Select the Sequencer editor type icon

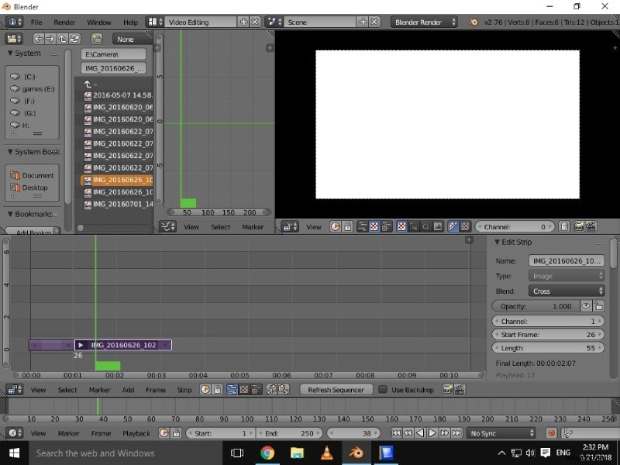click(x=12, y=390)
